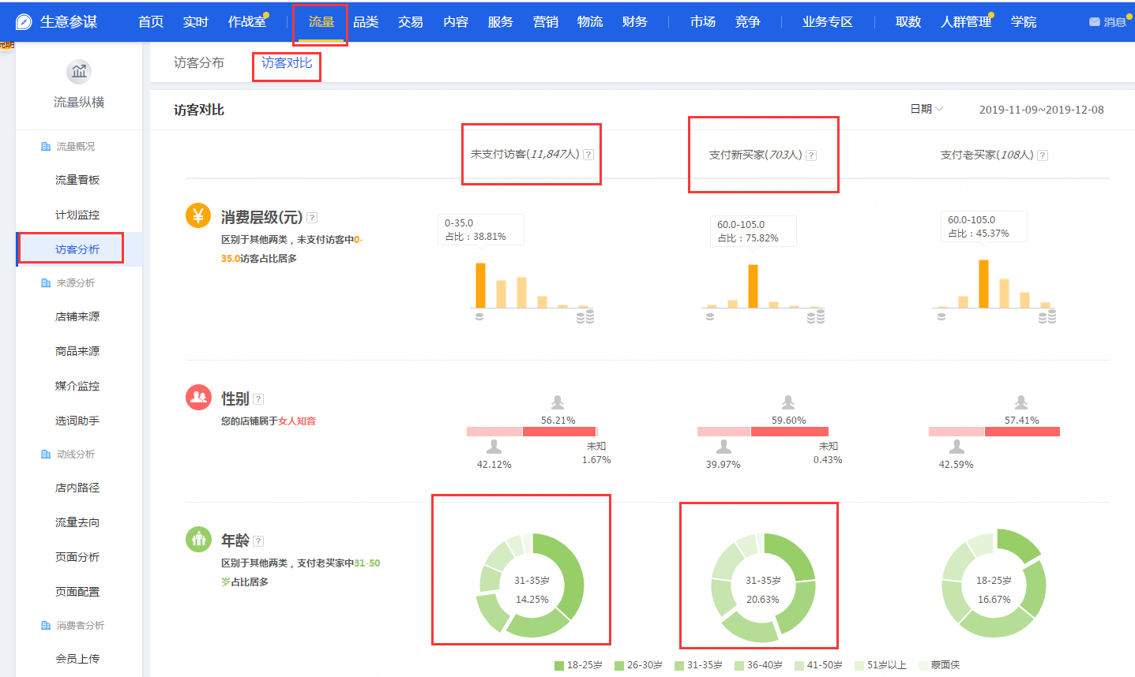
Task: Click the 流量纵横 chart icon in sidebar
Action: [x=79, y=72]
